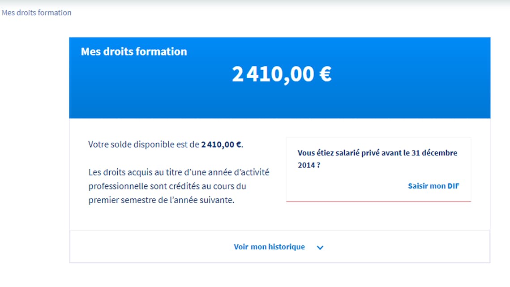This screenshot has width=510, height=287.
Task: Click the bold 2 410,00 € in the balance sentence
Action: tap(221, 145)
